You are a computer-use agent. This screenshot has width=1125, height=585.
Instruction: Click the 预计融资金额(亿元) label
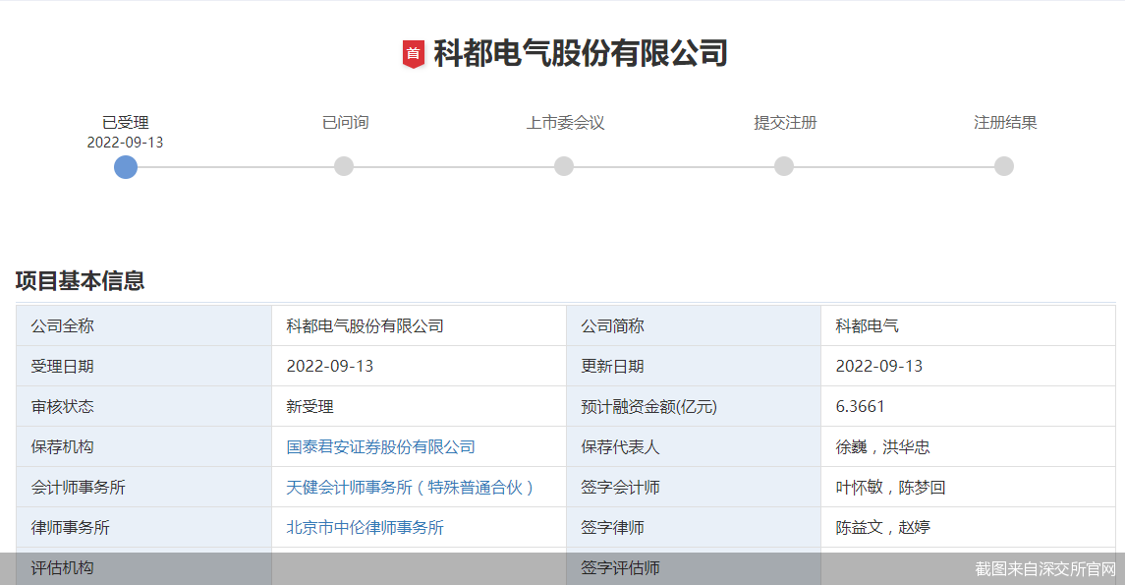(x=648, y=407)
